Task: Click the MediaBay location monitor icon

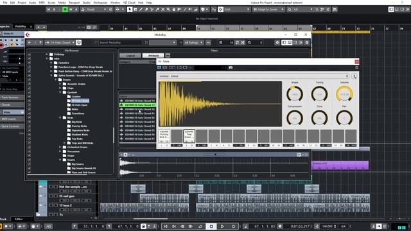Action: 78,42
